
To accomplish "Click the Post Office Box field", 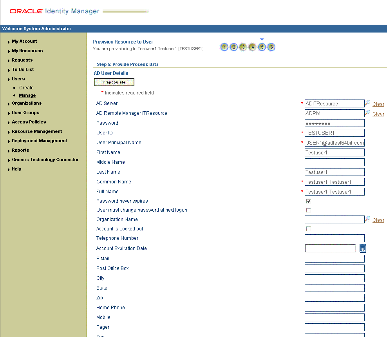I will [335, 268].
